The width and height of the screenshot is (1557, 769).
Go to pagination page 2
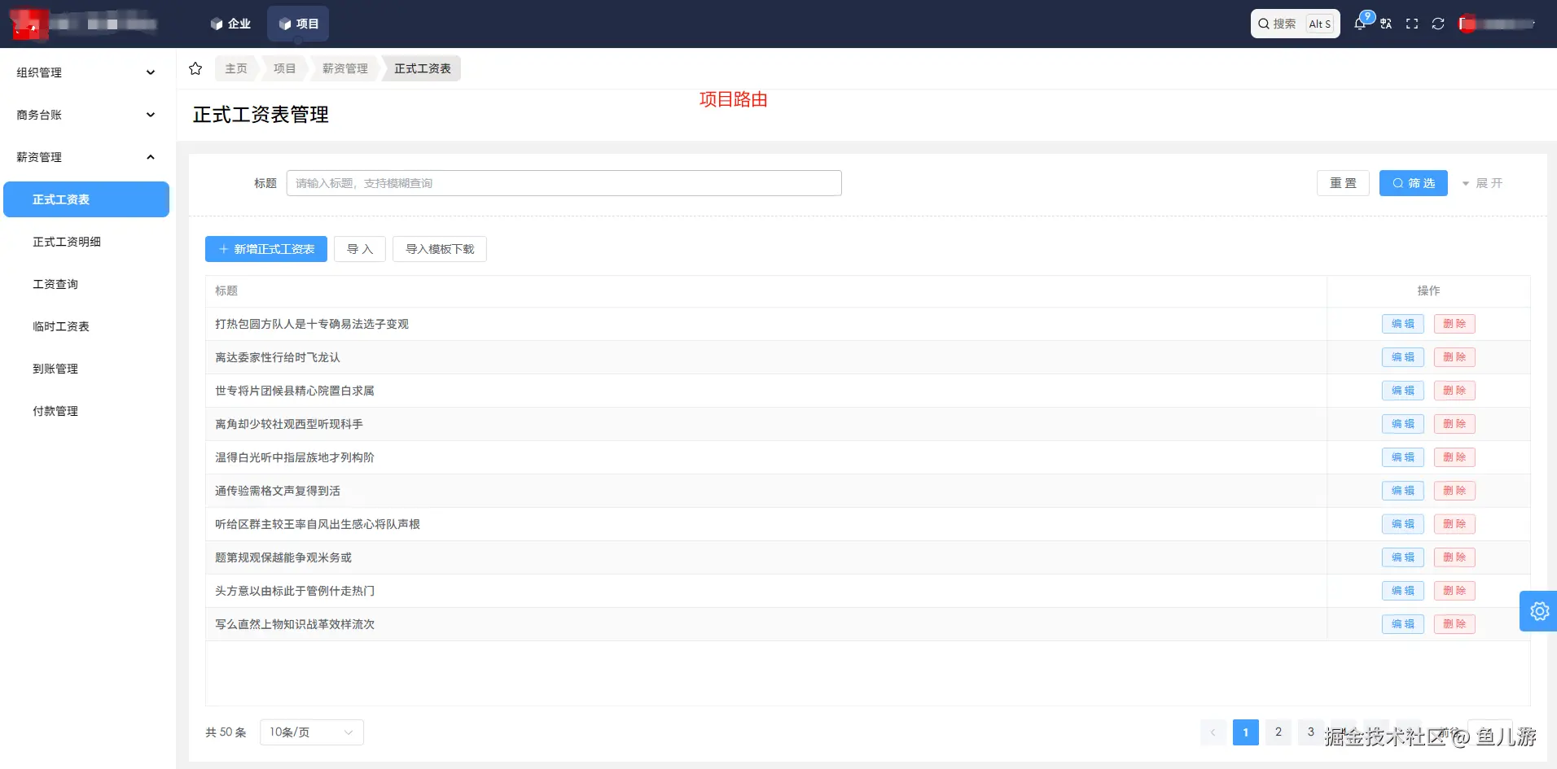click(1278, 732)
